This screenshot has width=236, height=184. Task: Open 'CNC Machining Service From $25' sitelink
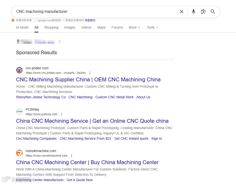point(85,138)
